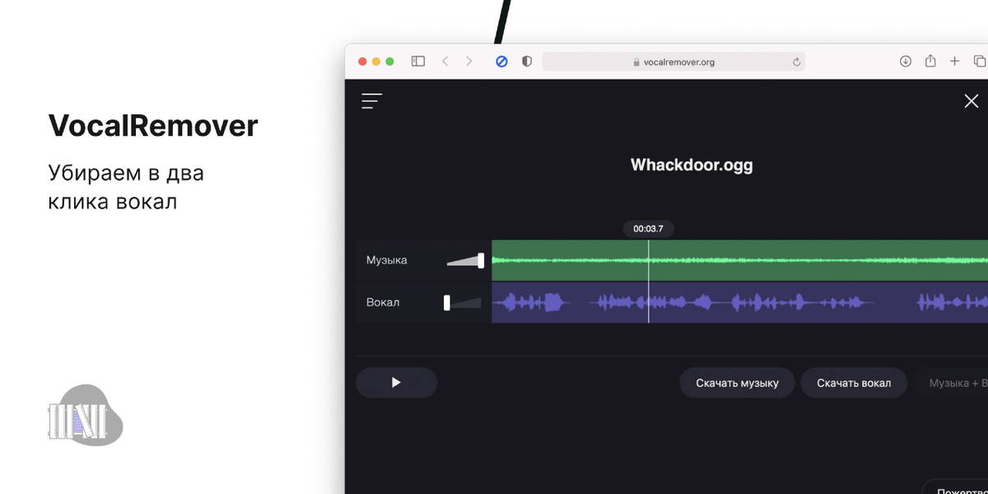Click the Вокал track label
The image size is (988, 494).
pyautogui.click(x=383, y=302)
